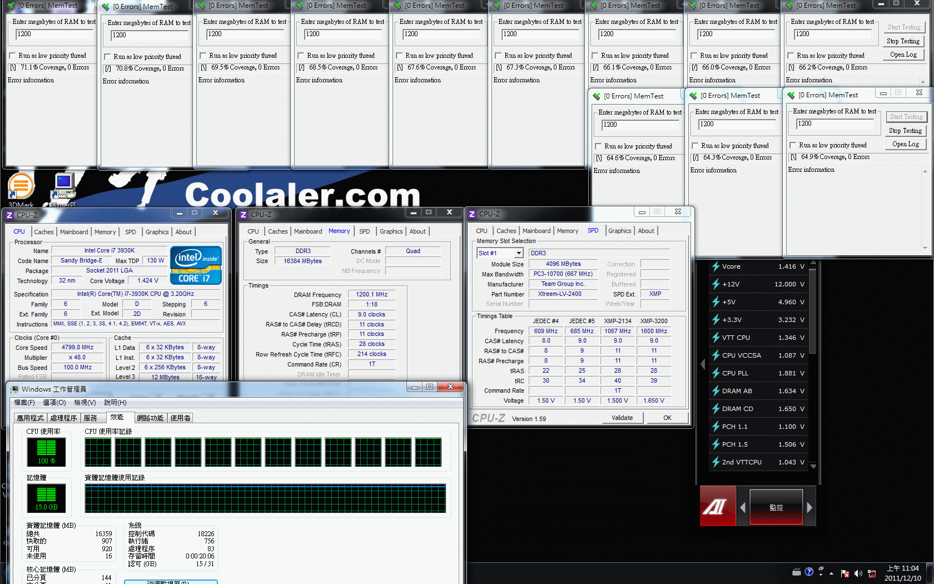The height and width of the screenshot is (584, 934).
Task: Open the volume control in system tray
Action: coord(858,573)
